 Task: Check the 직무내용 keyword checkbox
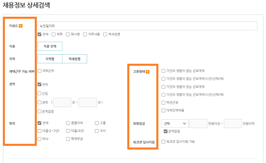pyautogui.click(x=85, y=34)
